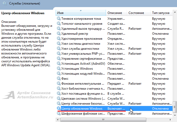Select Удаленный вызов процедур service row

114,29
